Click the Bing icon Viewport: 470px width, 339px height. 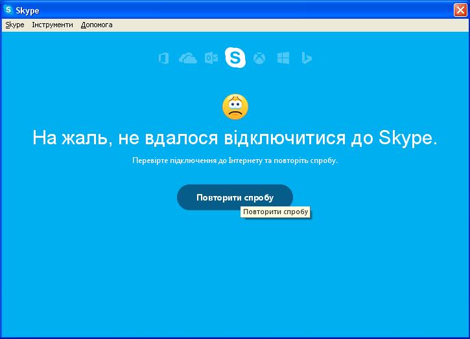point(307,58)
